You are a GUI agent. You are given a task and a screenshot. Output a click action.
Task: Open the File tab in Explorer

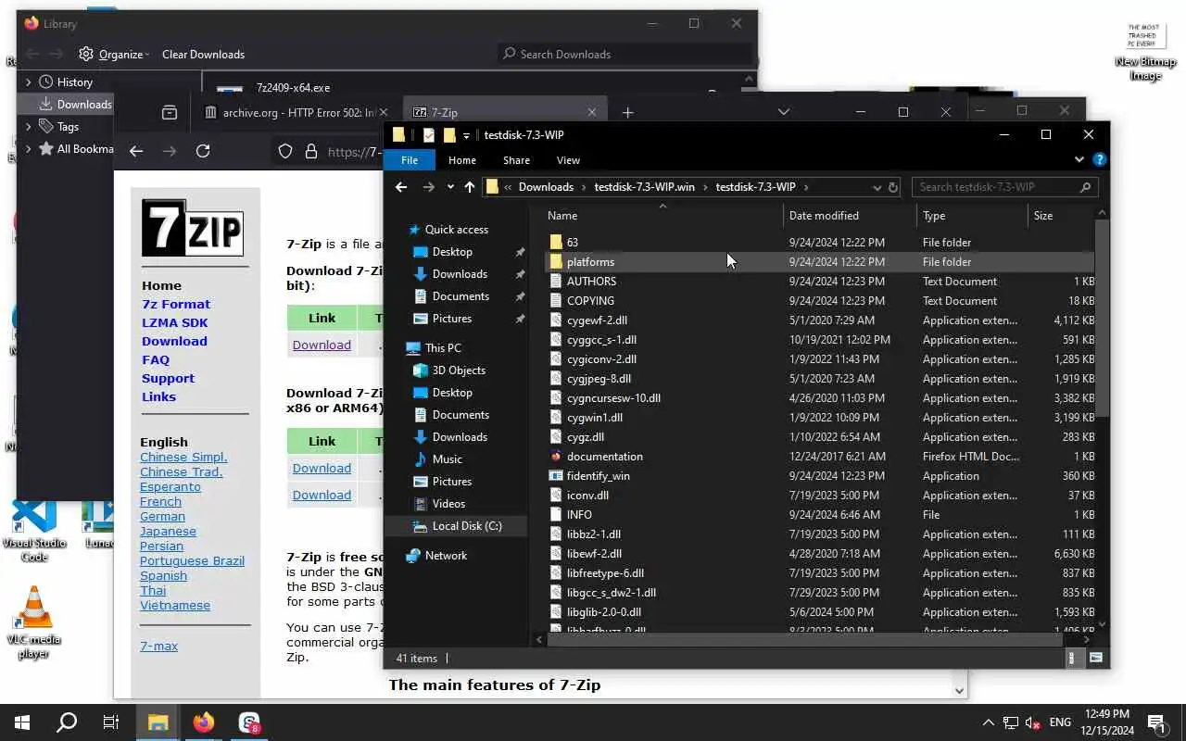(x=409, y=160)
